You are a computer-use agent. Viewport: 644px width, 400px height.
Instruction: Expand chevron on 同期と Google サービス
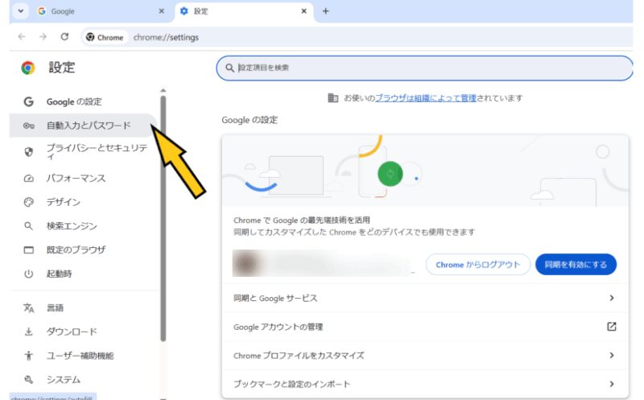pos(612,298)
